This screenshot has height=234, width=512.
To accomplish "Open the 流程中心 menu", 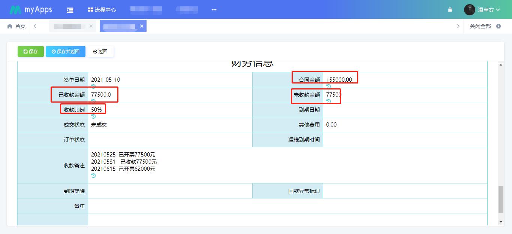I will [x=102, y=9].
